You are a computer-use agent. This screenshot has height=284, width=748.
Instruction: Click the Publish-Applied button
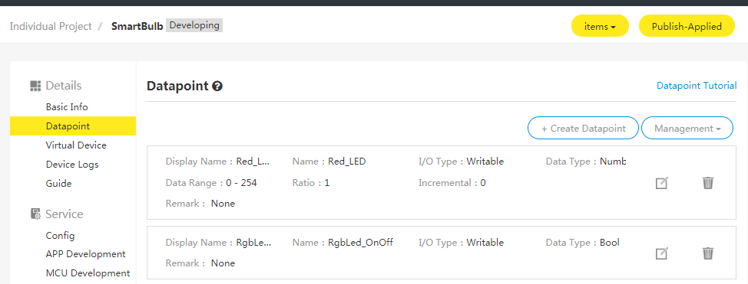(x=687, y=27)
